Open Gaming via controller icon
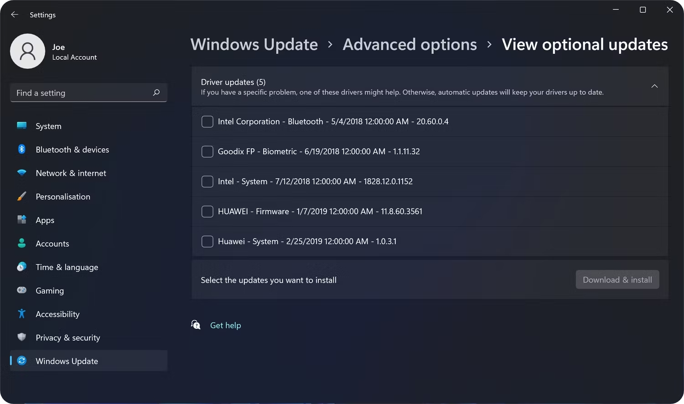The image size is (684, 404). 21,290
